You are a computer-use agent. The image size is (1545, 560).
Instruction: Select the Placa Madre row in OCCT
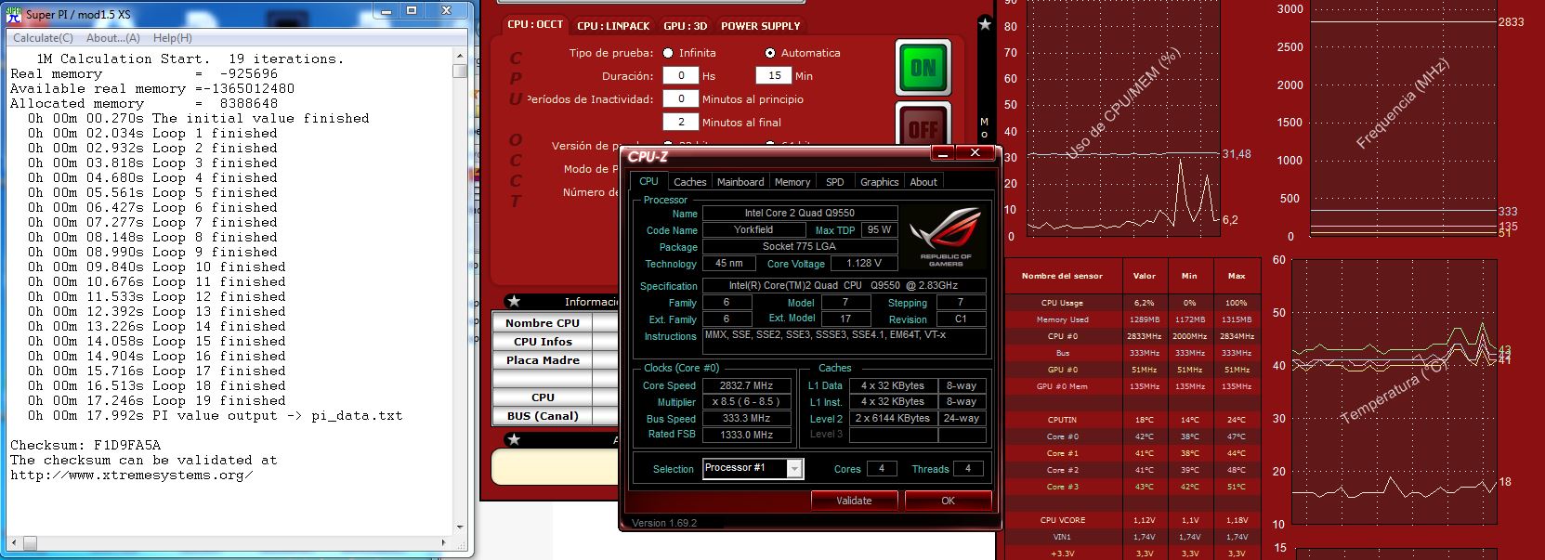[556, 359]
